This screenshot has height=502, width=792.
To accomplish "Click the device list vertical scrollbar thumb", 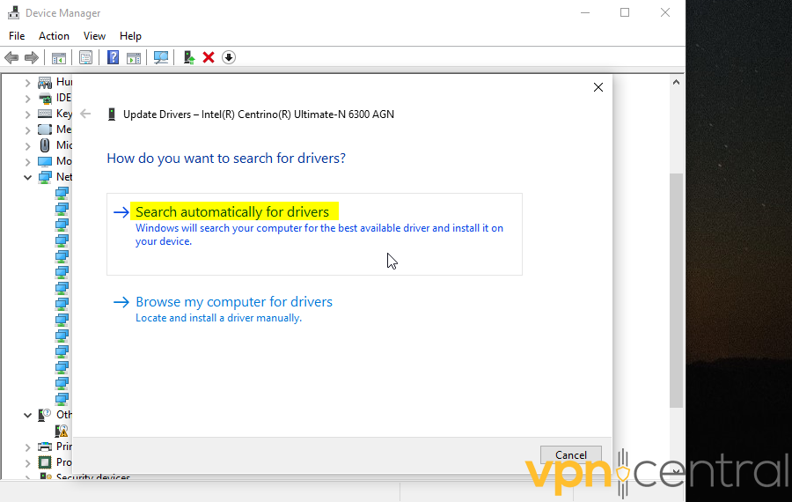I will (677, 290).
